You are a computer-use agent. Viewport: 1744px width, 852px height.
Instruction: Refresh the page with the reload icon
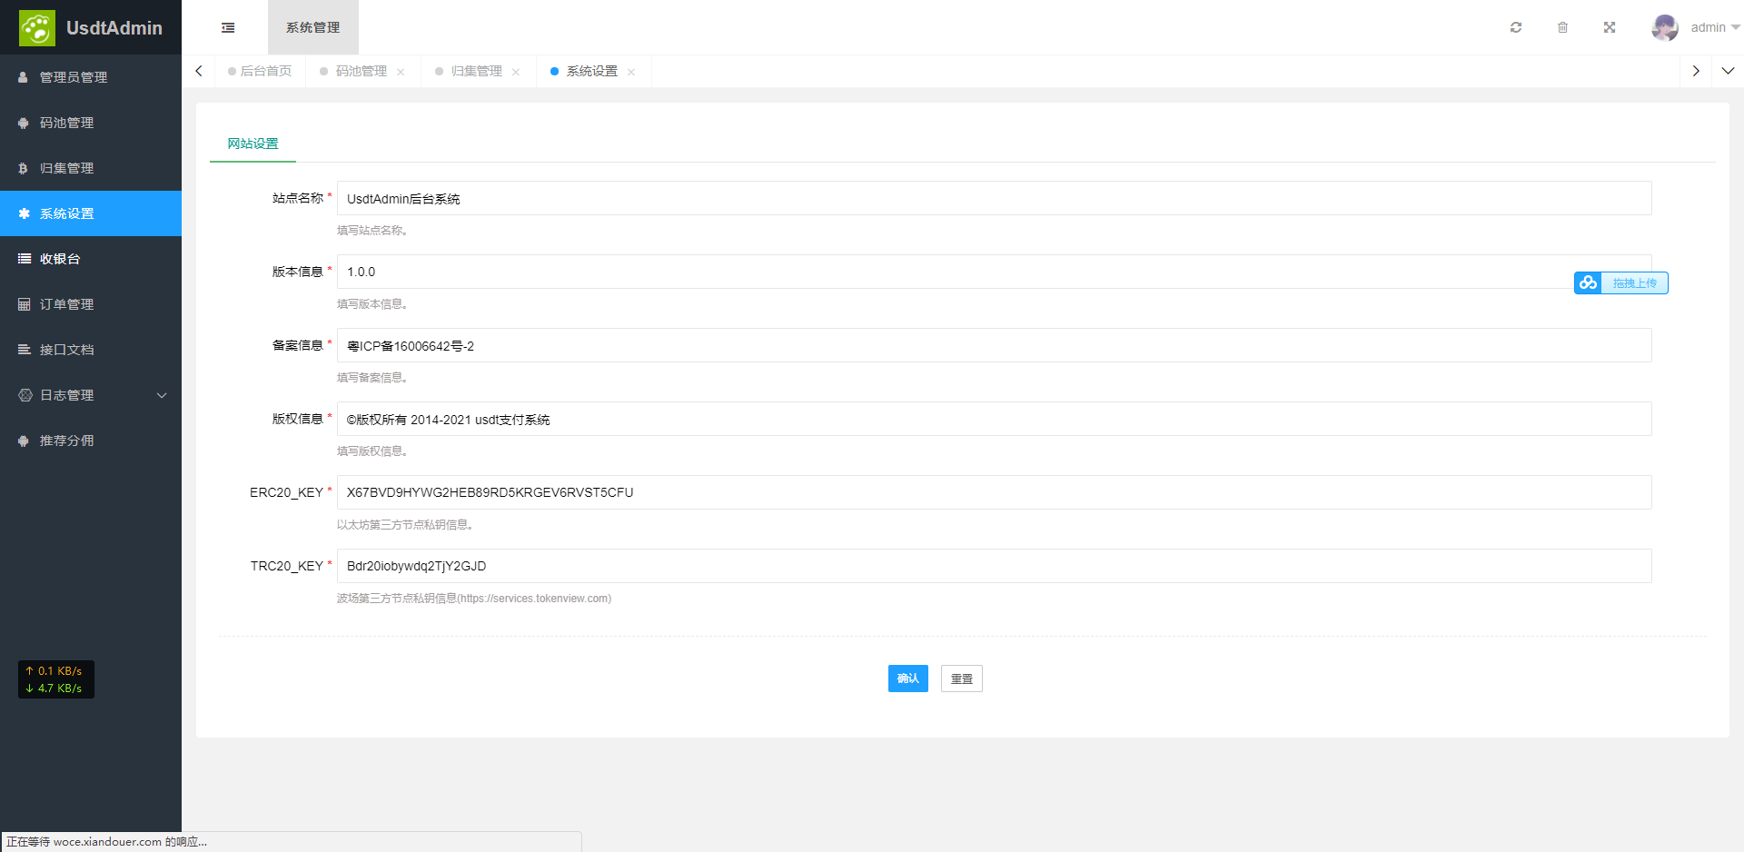(1516, 27)
